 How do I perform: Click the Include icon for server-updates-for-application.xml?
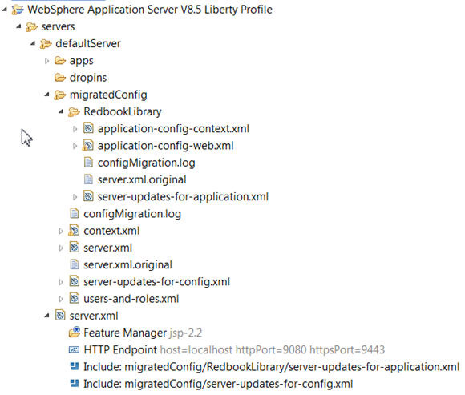coord(74,366)
